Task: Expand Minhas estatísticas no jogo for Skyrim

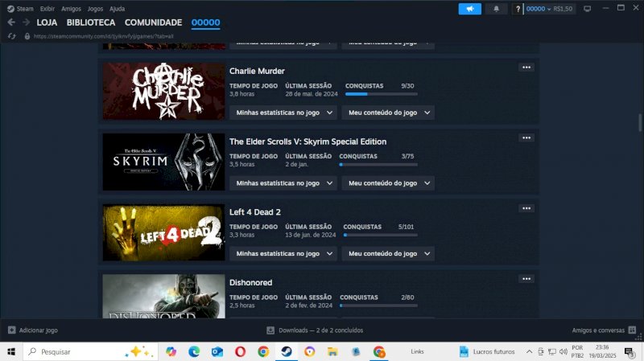Action: (283, 183)
